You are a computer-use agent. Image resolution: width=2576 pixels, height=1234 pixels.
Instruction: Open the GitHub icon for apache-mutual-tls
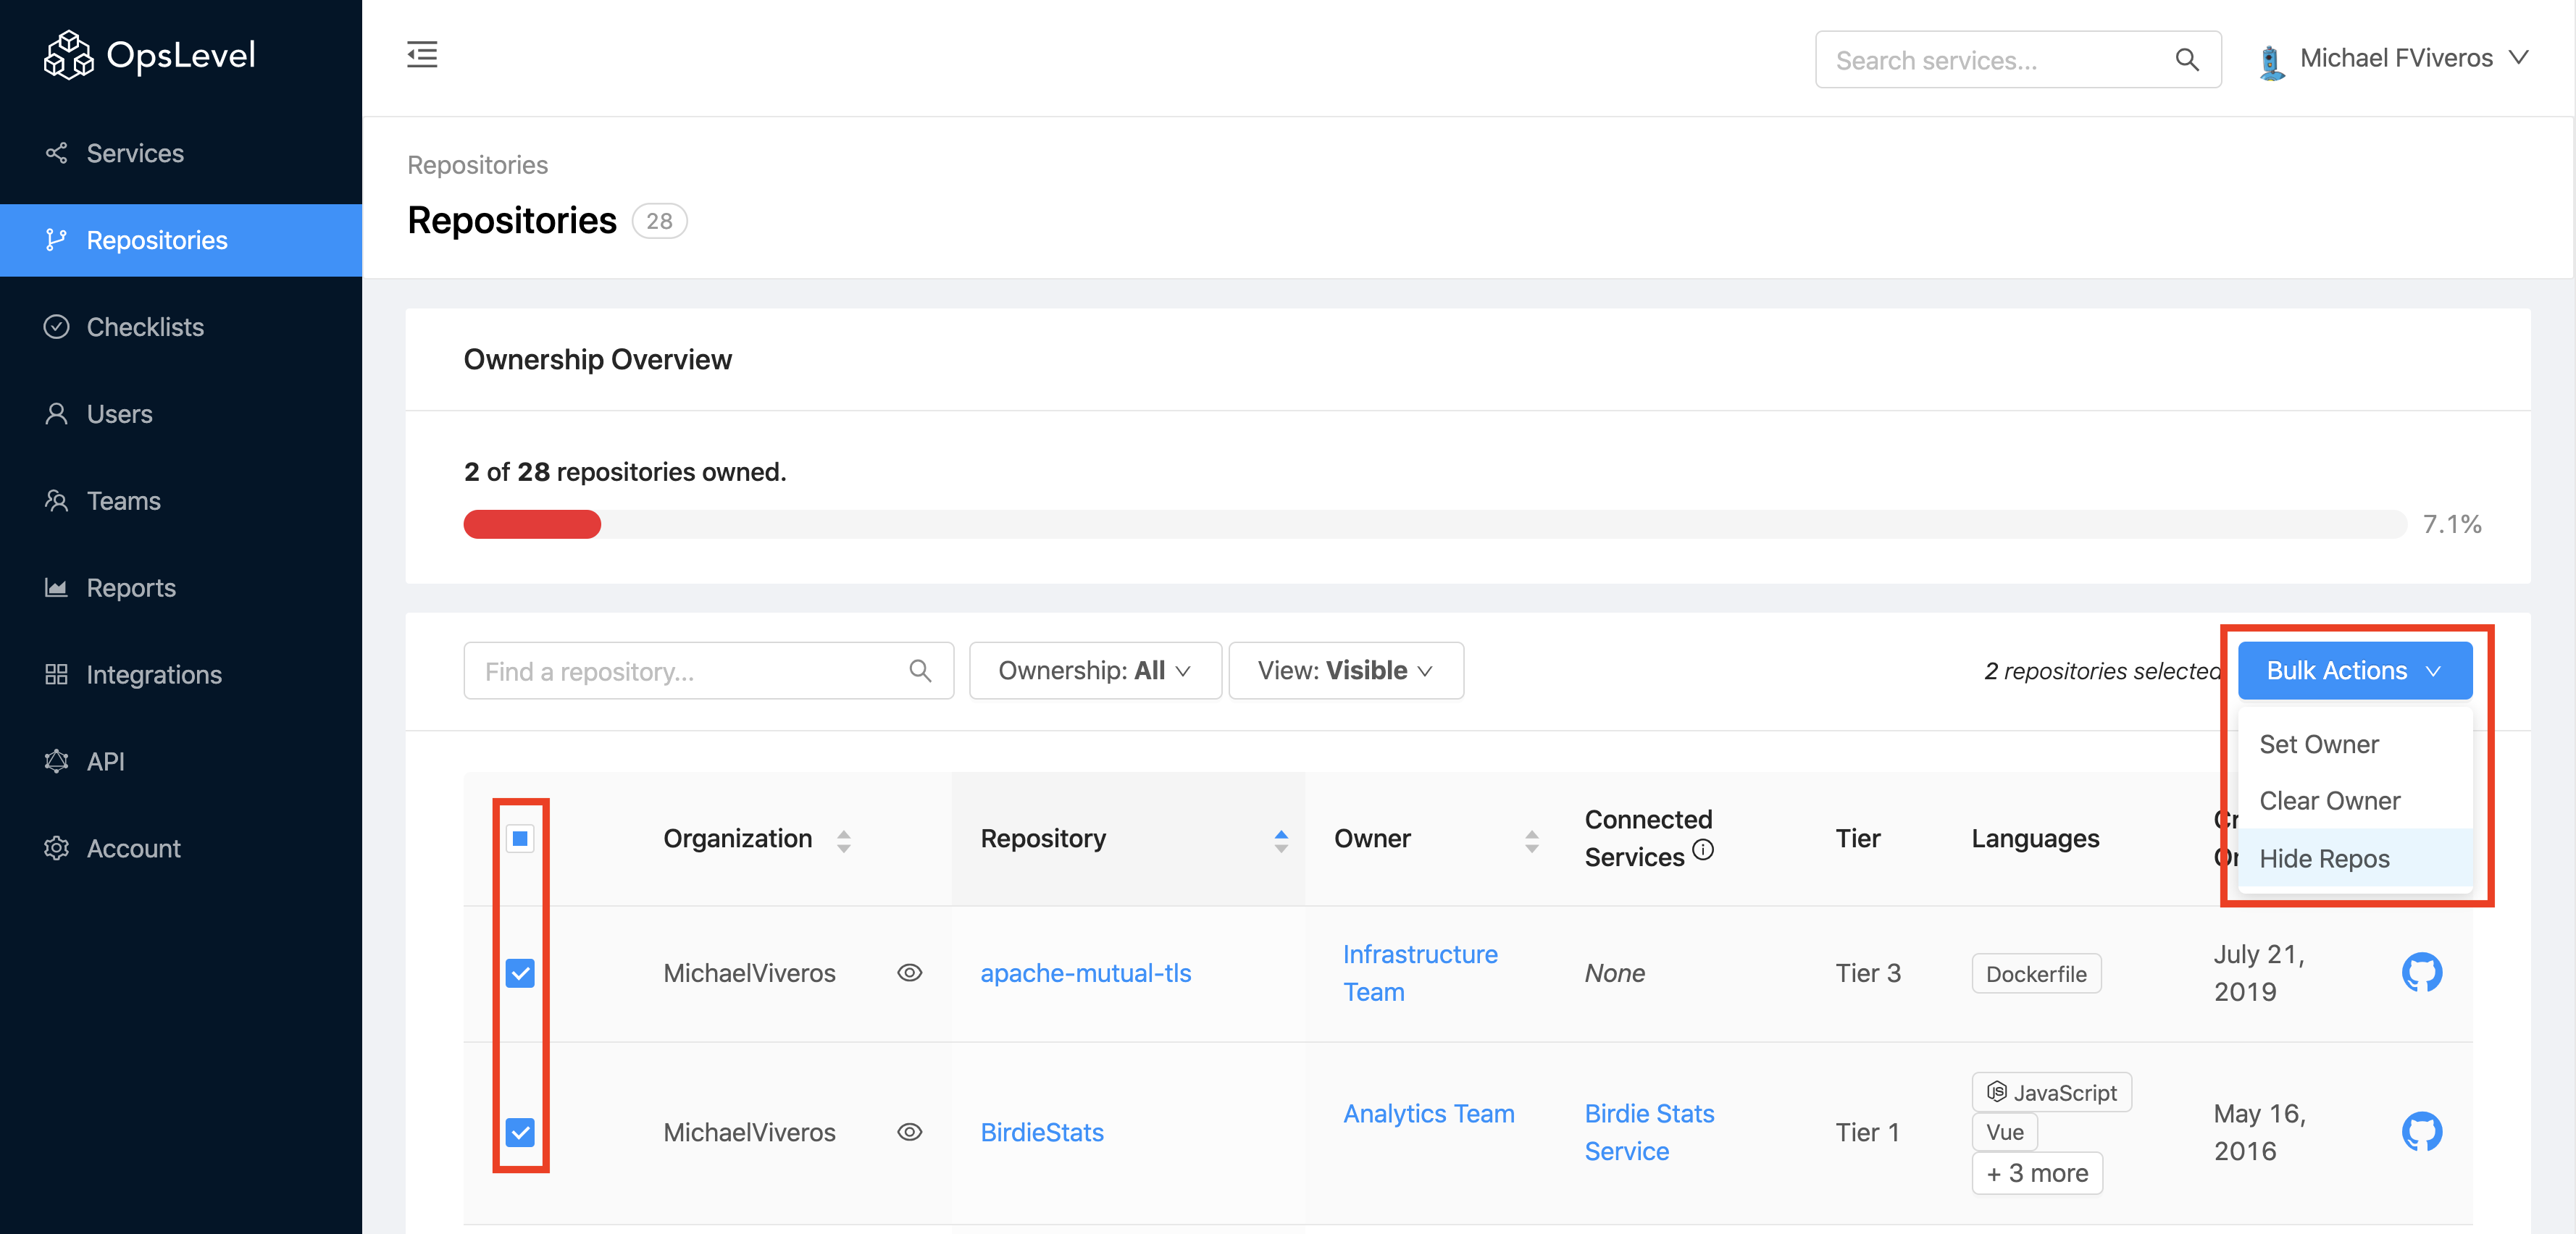click(x=2421, y=972)
